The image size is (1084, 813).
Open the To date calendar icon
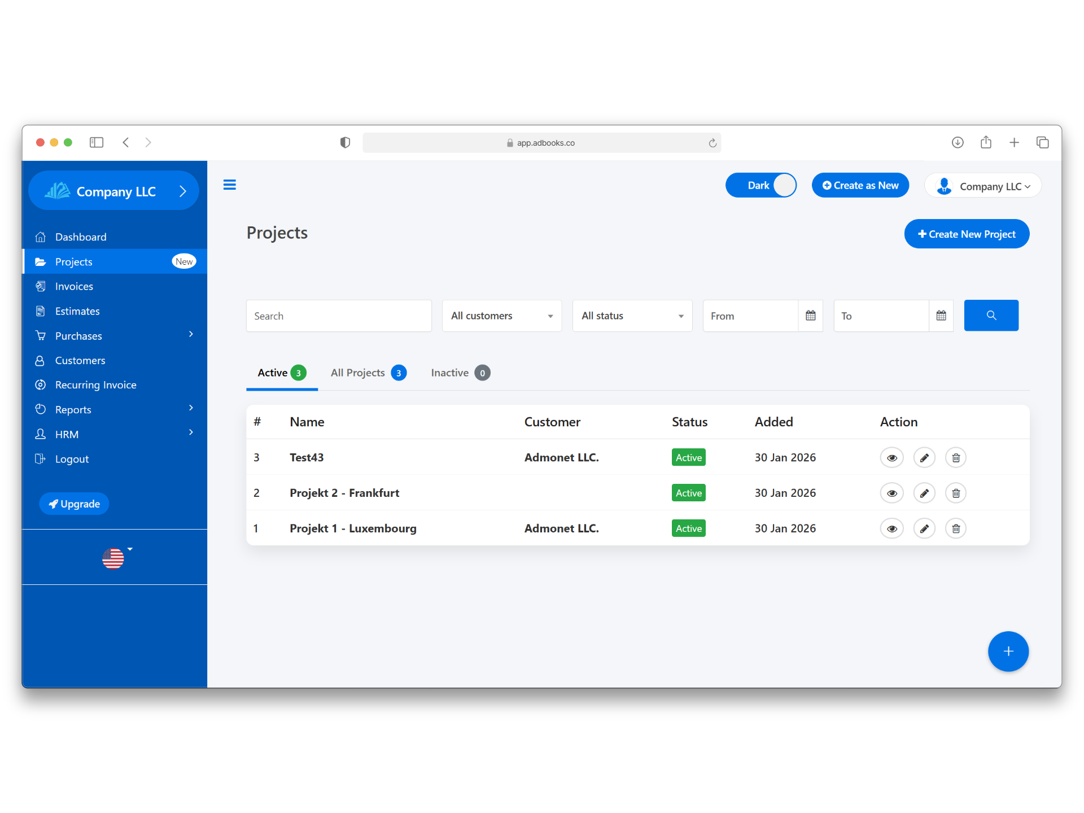click(x=941, y=316)
